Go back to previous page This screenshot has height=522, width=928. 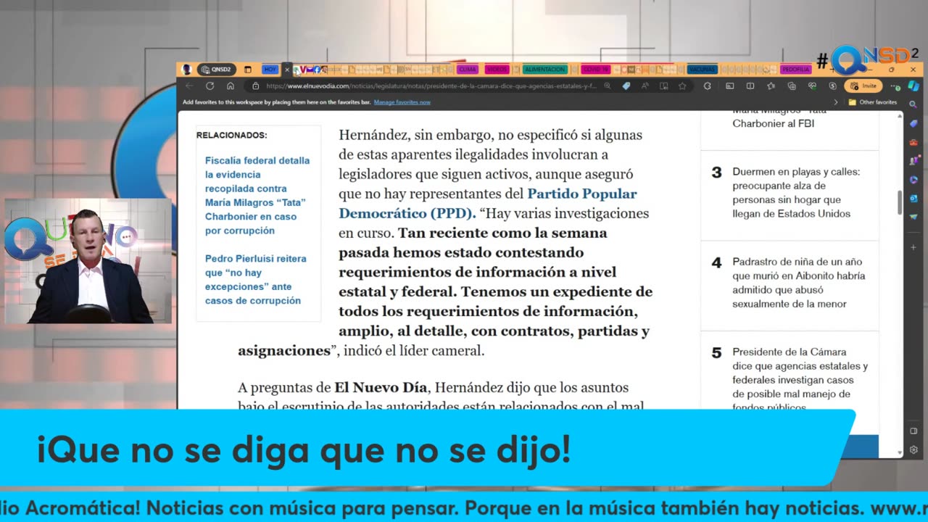(189, 86)
